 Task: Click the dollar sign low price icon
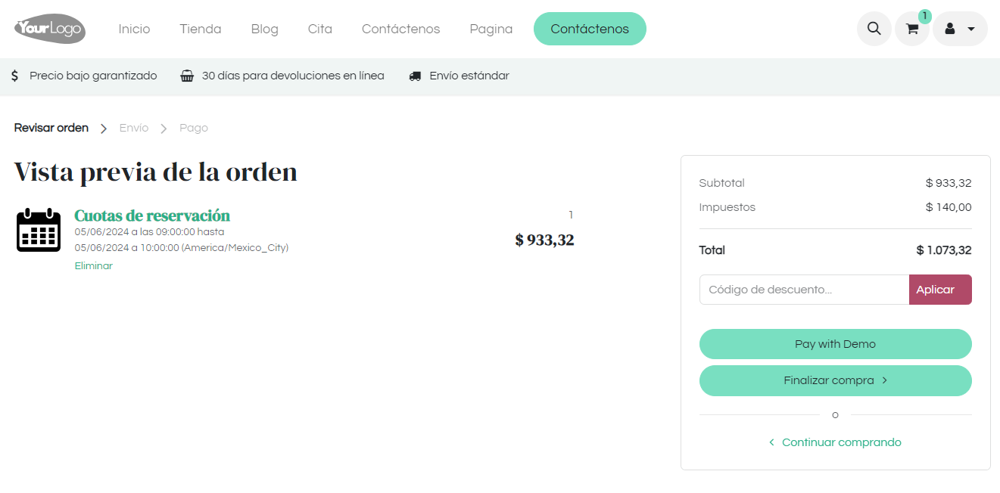point(15,76)
